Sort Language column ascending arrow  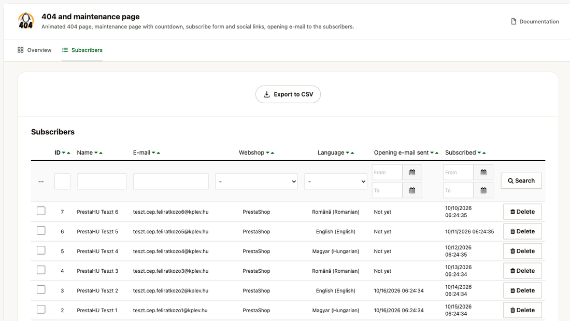point(352,153)
